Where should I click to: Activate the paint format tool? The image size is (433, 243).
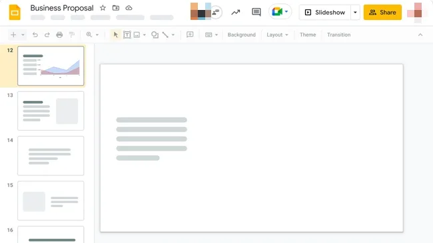click(x=72, y=35)
